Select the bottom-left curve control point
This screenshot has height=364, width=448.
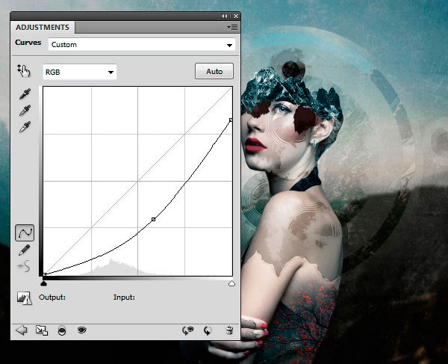pyautogui.click(x=44, y=274)
